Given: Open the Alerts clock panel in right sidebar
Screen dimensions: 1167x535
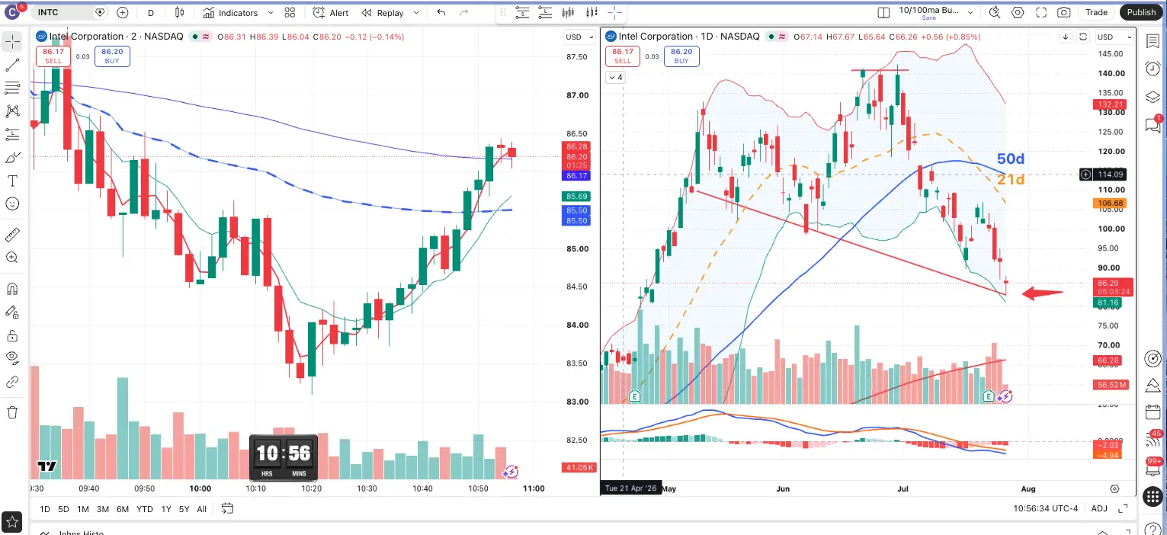Looking at the screenshot, I should point(1153,69).
